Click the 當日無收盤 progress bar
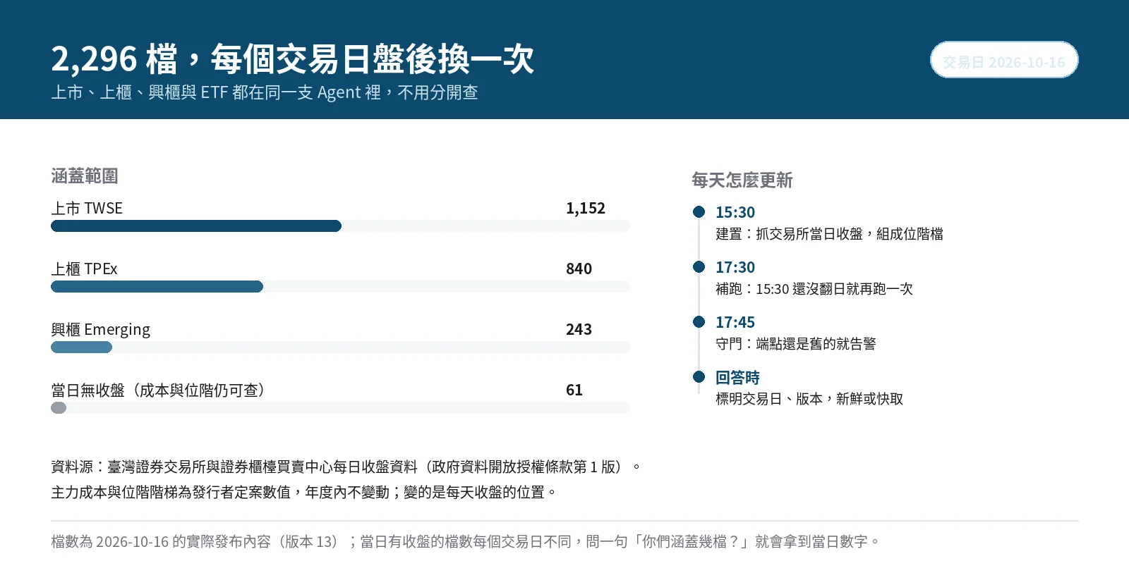Screen dimensions: 1129x585 tap(340, 408)
